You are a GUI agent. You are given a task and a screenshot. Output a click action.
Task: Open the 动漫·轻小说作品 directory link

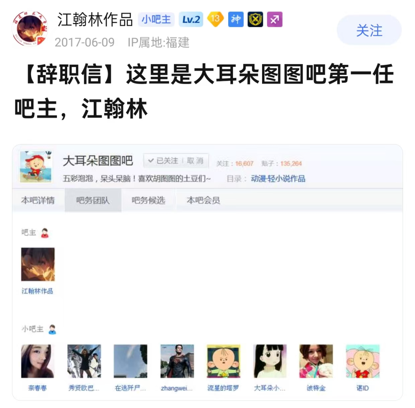point(278,179)
